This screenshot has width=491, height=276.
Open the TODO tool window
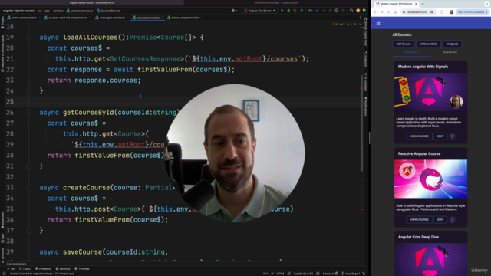(25, 268)
